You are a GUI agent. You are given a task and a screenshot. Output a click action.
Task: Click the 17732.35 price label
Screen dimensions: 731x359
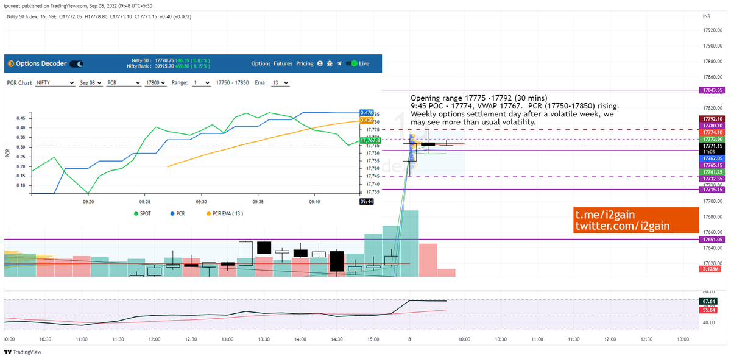pos(712,179)
